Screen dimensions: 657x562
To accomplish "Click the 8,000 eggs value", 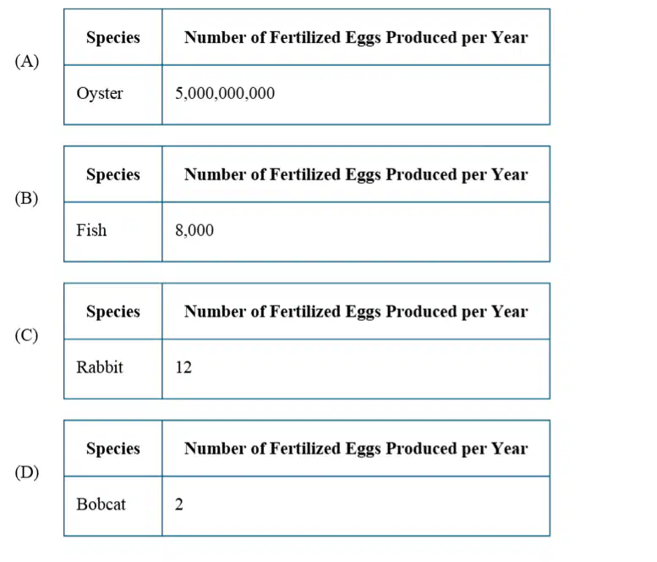I will point(194,230).
